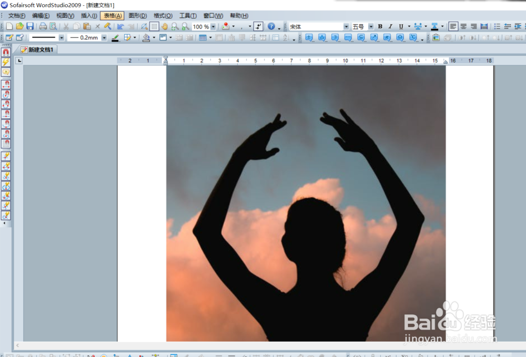Toggle italic formatting
Viewport: 526px width, 357px height.
390,26
